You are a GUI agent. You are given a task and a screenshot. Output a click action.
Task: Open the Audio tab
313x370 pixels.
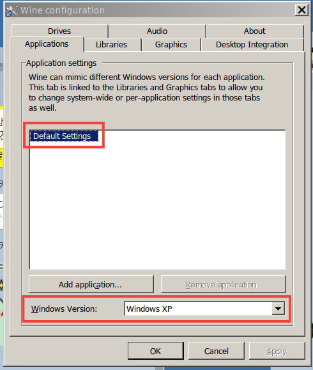pyautogui.click(x=157, y=31)
